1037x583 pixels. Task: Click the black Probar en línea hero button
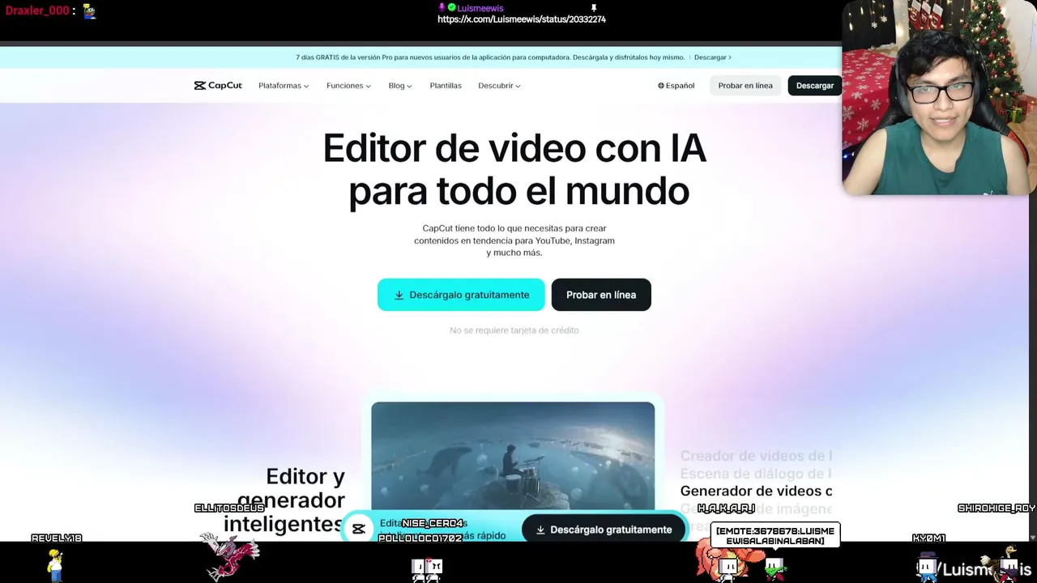[601, 295]
